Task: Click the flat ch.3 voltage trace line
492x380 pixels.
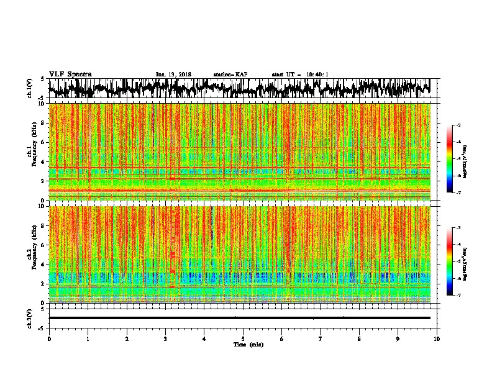Action: [x=239, y=318]
